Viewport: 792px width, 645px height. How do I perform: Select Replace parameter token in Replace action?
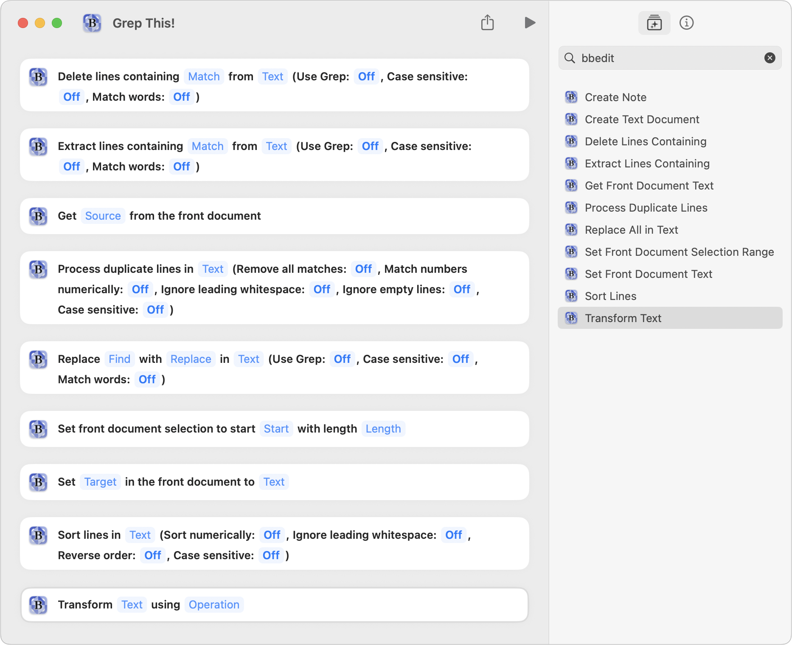pos(191,359)
